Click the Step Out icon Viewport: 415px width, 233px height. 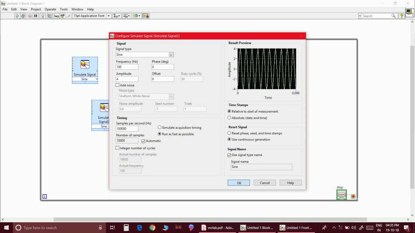click(x=68, y=16)
